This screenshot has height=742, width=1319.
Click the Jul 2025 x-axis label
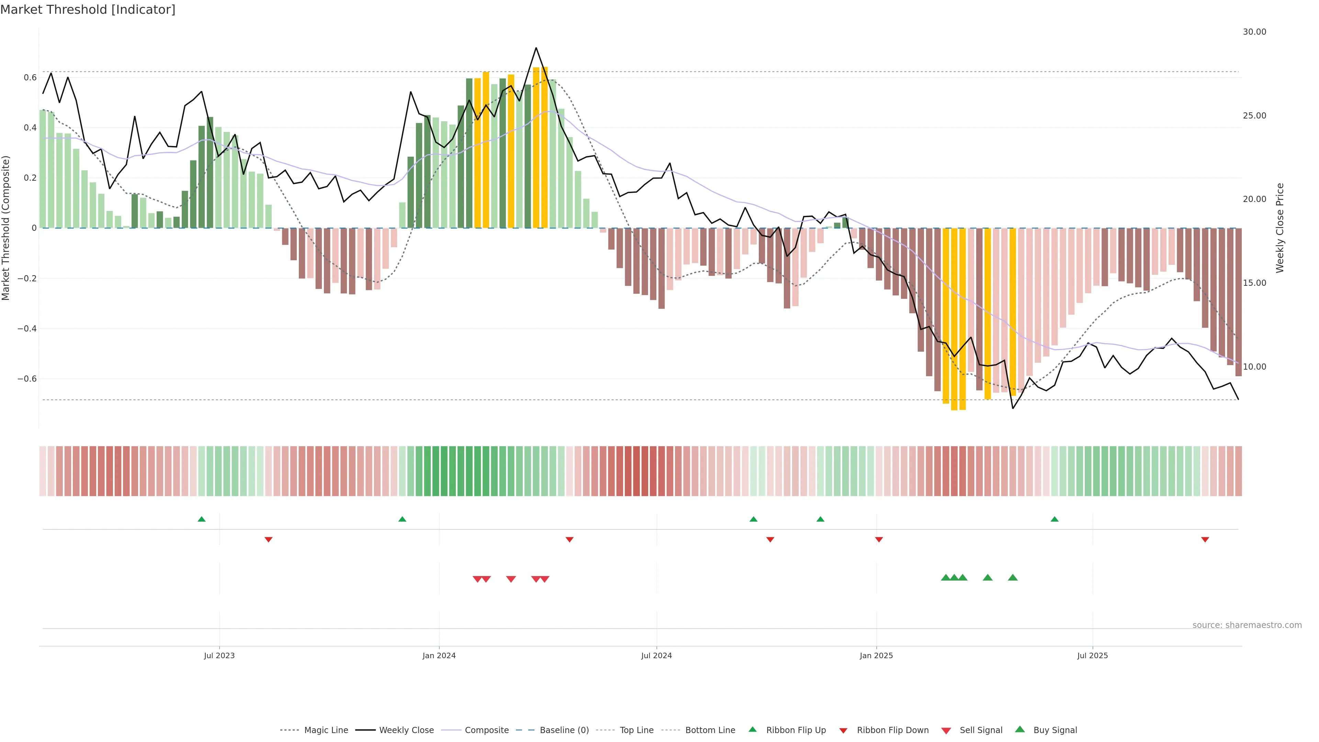point(1092,655)
